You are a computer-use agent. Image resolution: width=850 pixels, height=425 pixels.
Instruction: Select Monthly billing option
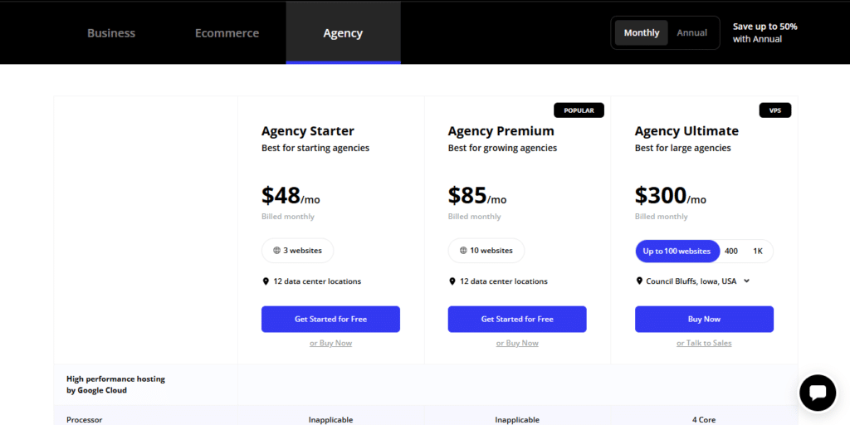point(642,32)
